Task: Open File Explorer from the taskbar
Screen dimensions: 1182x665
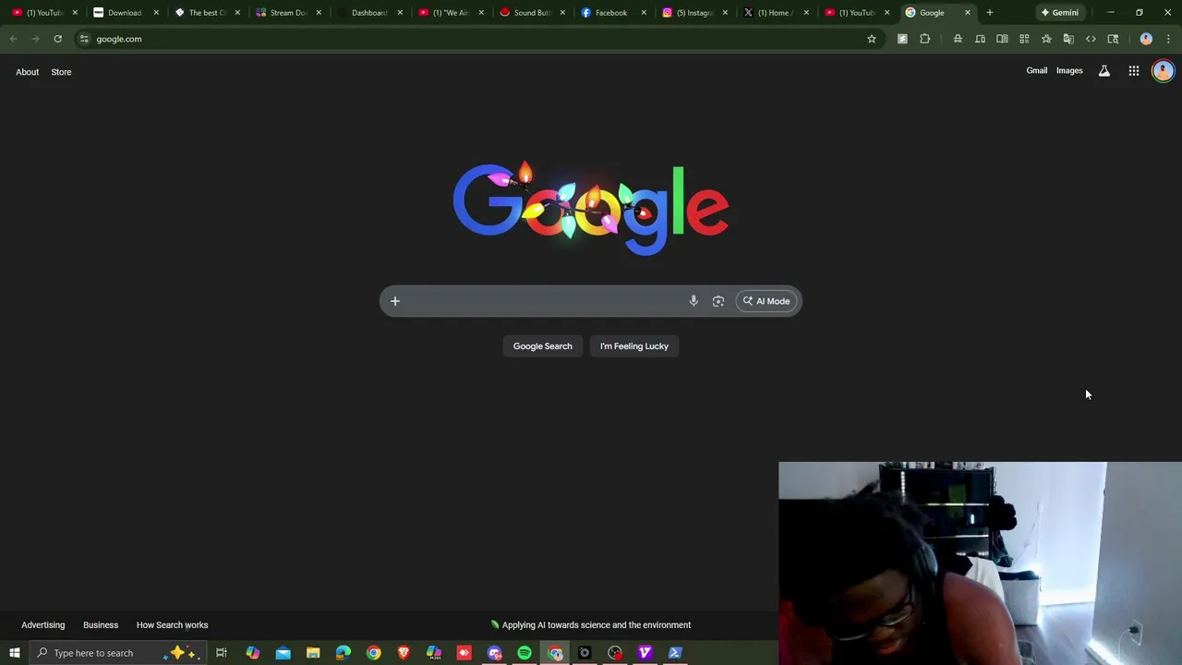Action: click(313, 653)
